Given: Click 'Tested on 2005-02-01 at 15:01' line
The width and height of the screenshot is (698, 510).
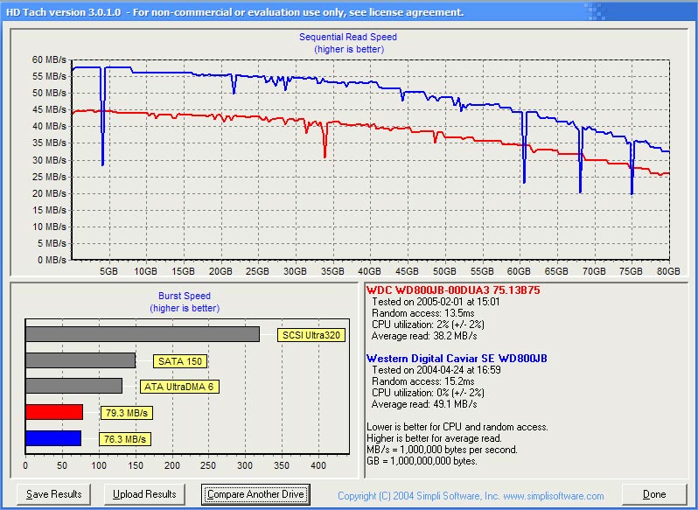Looking at the screenshot, I should click(436, 302).
